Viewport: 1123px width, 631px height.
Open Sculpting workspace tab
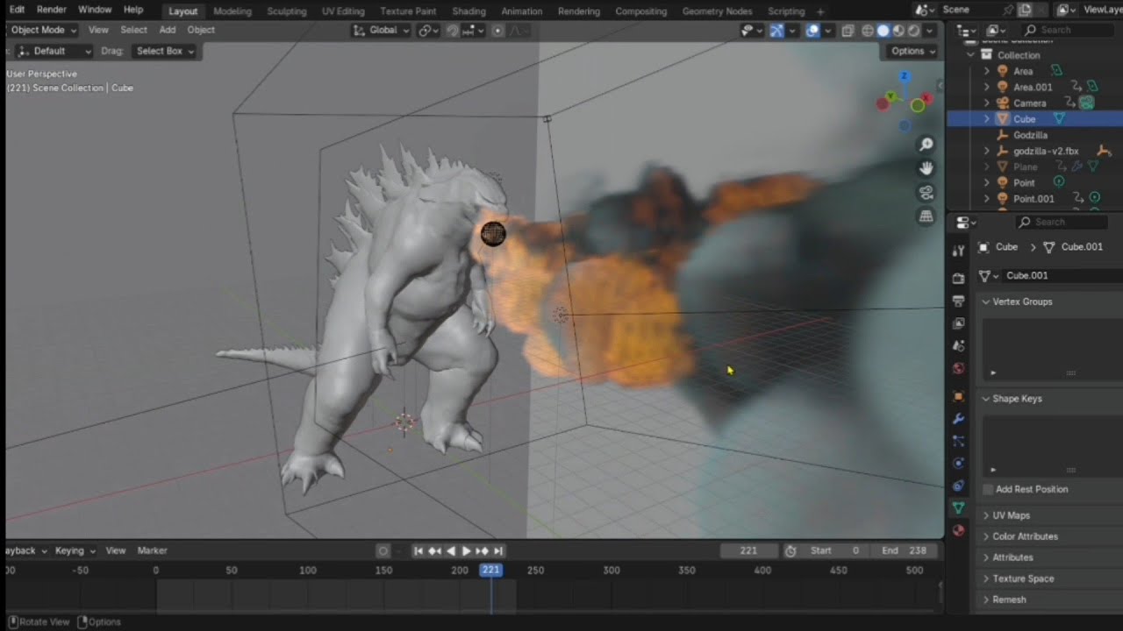[x=287, y=11]
